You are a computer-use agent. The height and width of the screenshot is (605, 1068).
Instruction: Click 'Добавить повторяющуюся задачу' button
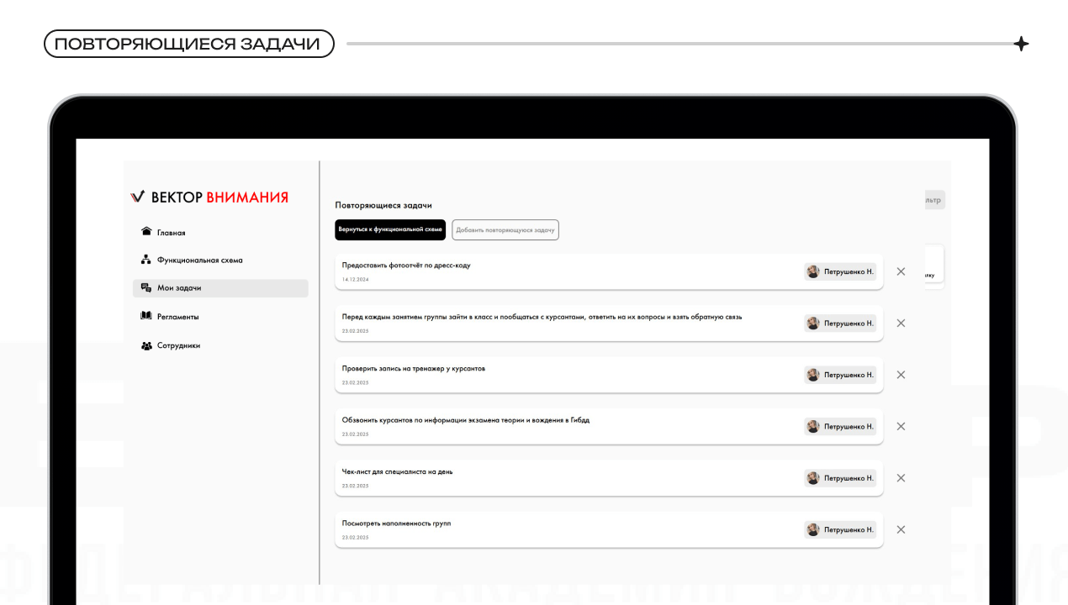(x=505, y=229)
